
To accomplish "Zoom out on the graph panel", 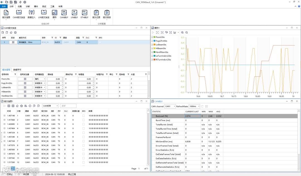I will pyautogui.click(x=187, y=32).
